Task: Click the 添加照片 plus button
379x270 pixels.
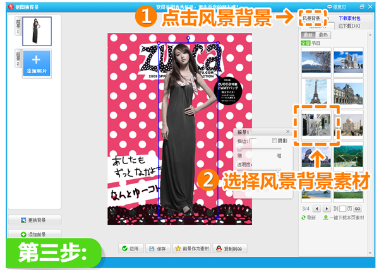Action: [37, 64]
